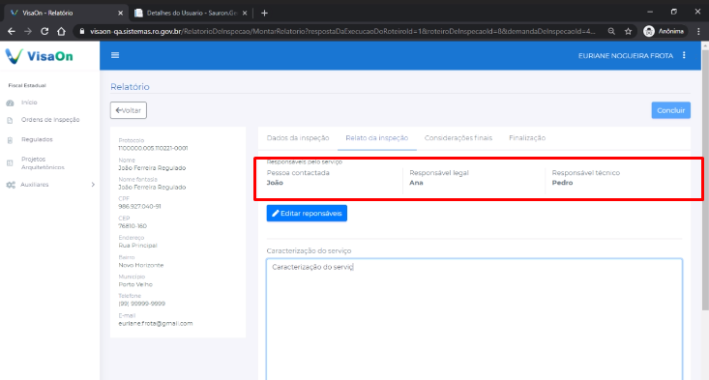
Task: Click the Anônima incognito profile icon
Action: (x=649, y=31)
